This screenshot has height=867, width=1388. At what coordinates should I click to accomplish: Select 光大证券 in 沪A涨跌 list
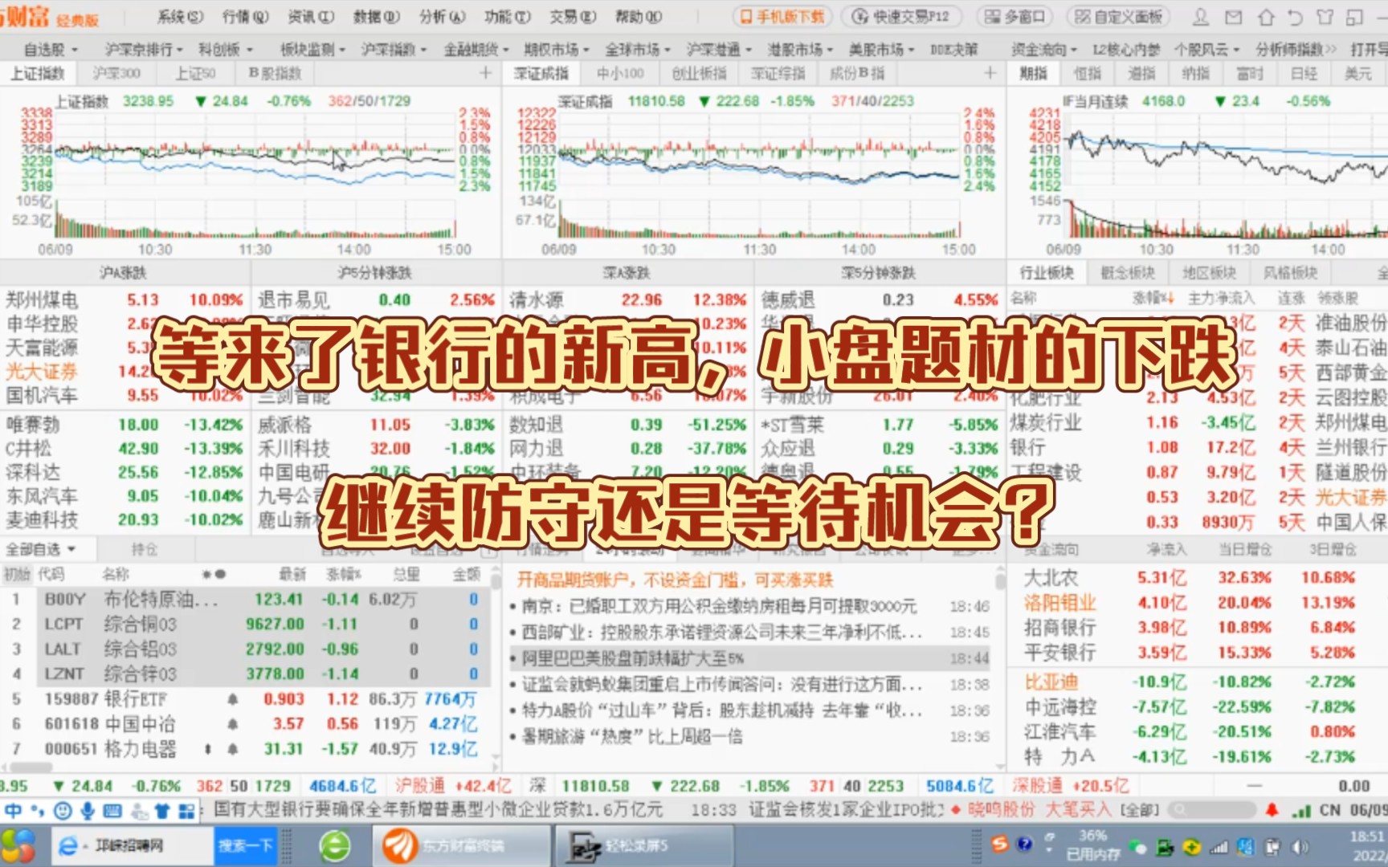[125, 371]
